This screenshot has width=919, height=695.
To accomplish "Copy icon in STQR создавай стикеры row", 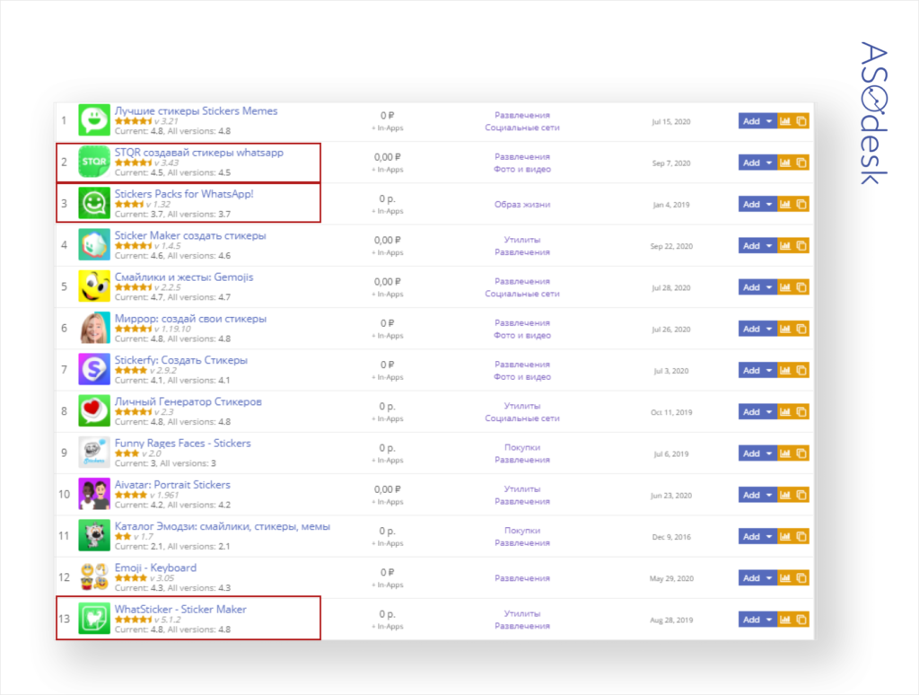I will pos(801,163).
